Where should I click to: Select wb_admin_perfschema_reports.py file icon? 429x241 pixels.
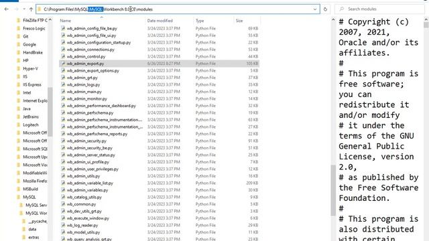[x=63, y=134]
